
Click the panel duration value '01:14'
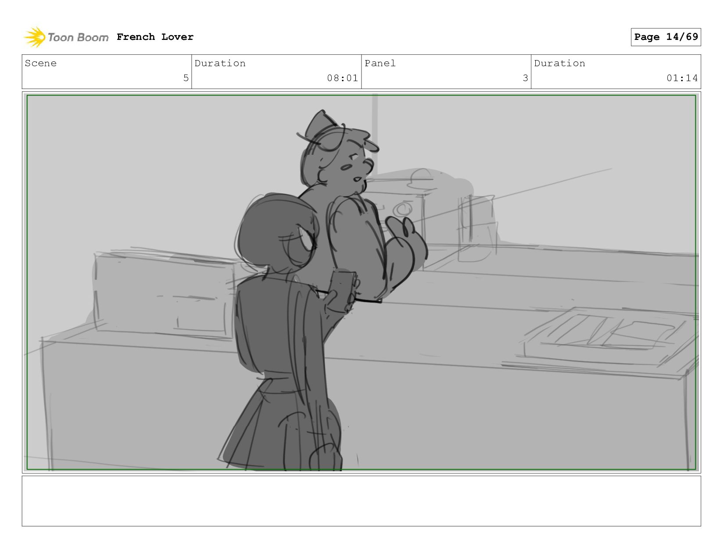(x=682, y=78)
